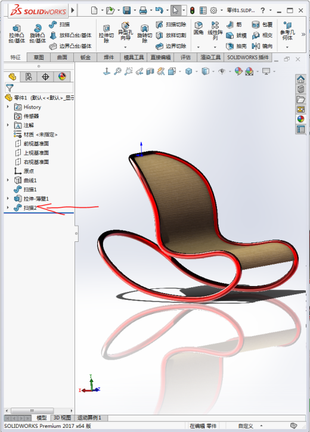The width and height of the screenshot is (310, 432).
Task: Select the 拉伸凸台/基体 extrude boss tool
Action: click(x=17, y=33)
